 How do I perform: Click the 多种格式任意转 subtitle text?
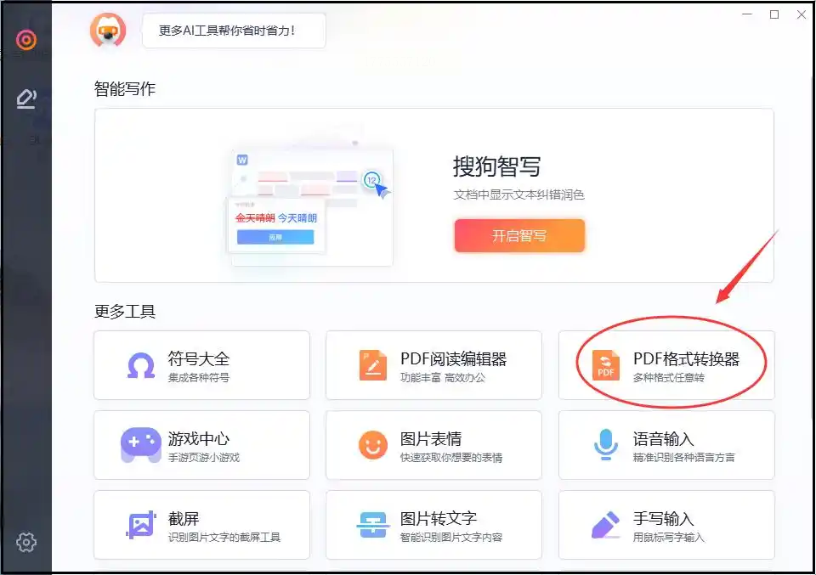(669, 377)
